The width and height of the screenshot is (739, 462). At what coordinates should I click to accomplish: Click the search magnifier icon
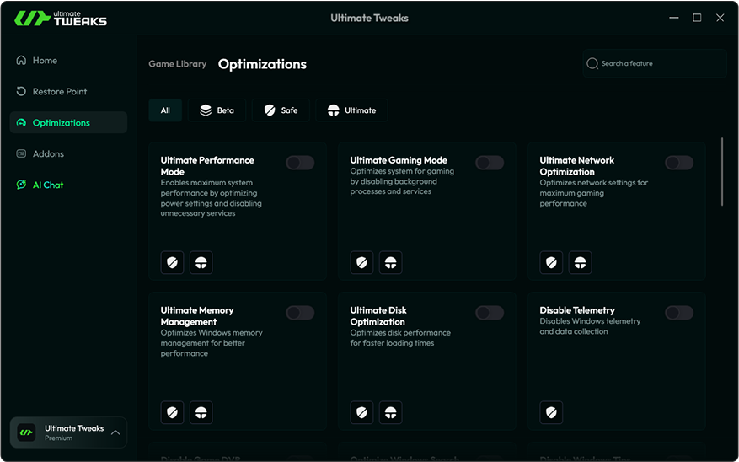click(592, 63)
